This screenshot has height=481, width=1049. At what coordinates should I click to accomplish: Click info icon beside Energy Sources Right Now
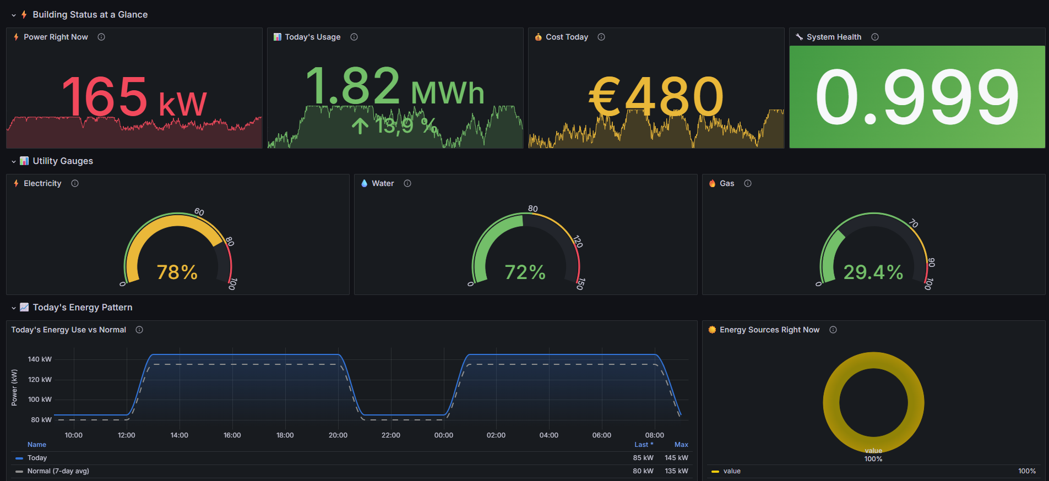[833, 330]
